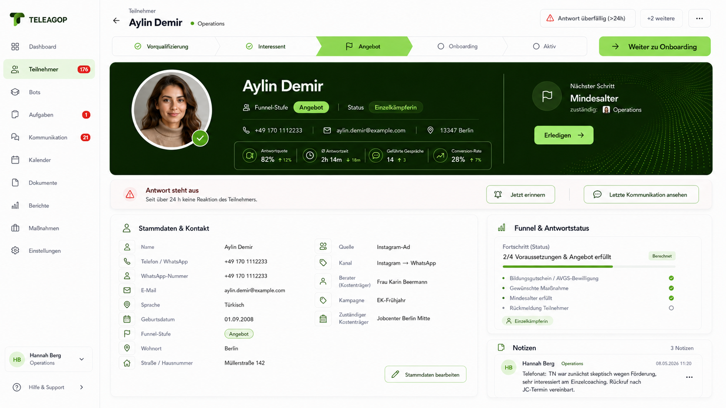Click the Fortschritt progress bar
The height and width of the screenshot is (408, 726).
589,266
